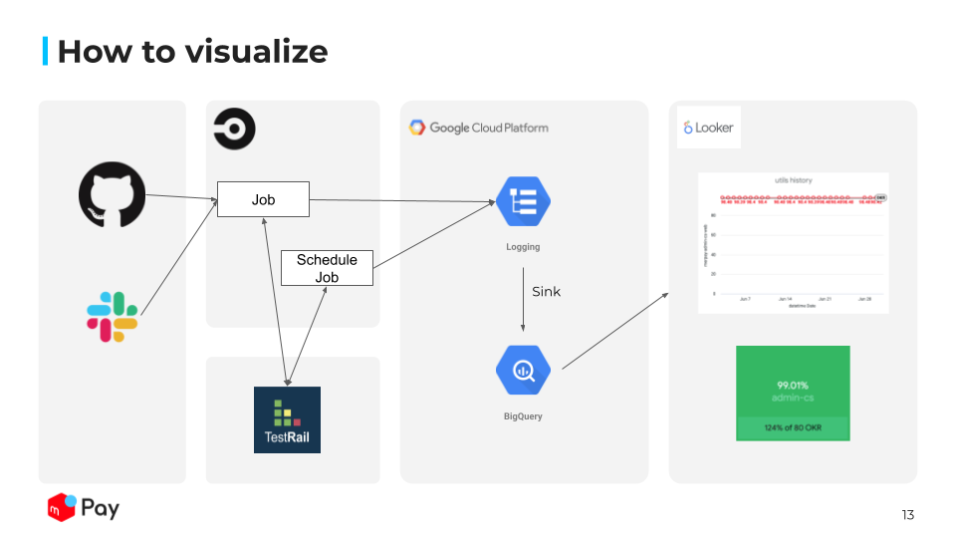
Task: Click the slide number 13
Action: (x=908, y=515)
